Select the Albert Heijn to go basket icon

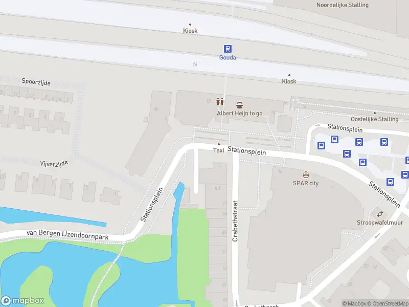pyautogui.click(x=239, y=105)
